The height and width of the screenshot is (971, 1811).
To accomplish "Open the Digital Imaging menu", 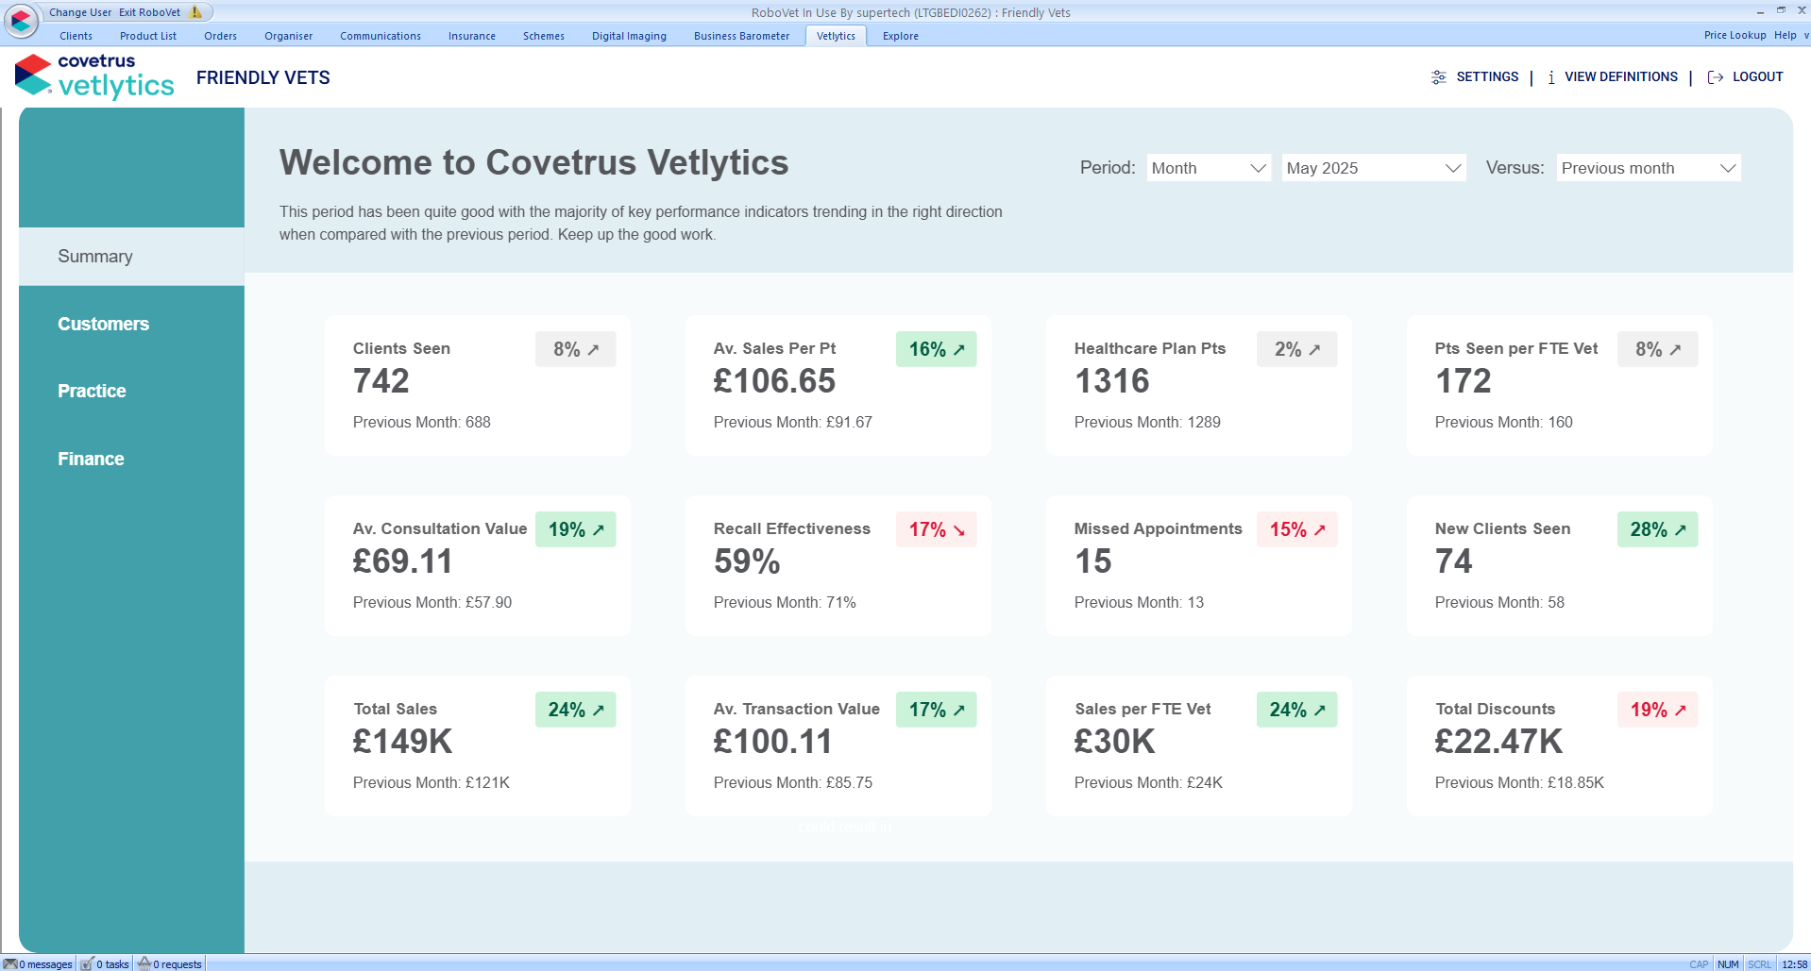I will pos(629,36).
